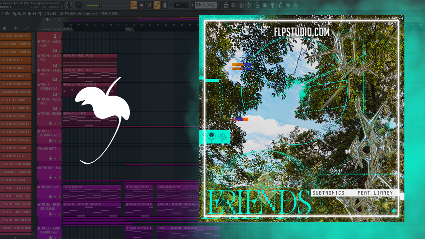
Task: Click the Slice tool in playlist toolbar
Action: pos(39,14)
